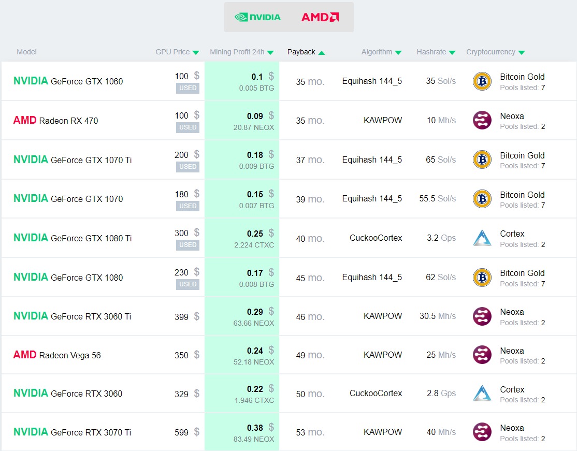Open the NVIDIA GeForce GTX 1070 Ti model link
The image size is (577, 451).
[x=73, y=159]
